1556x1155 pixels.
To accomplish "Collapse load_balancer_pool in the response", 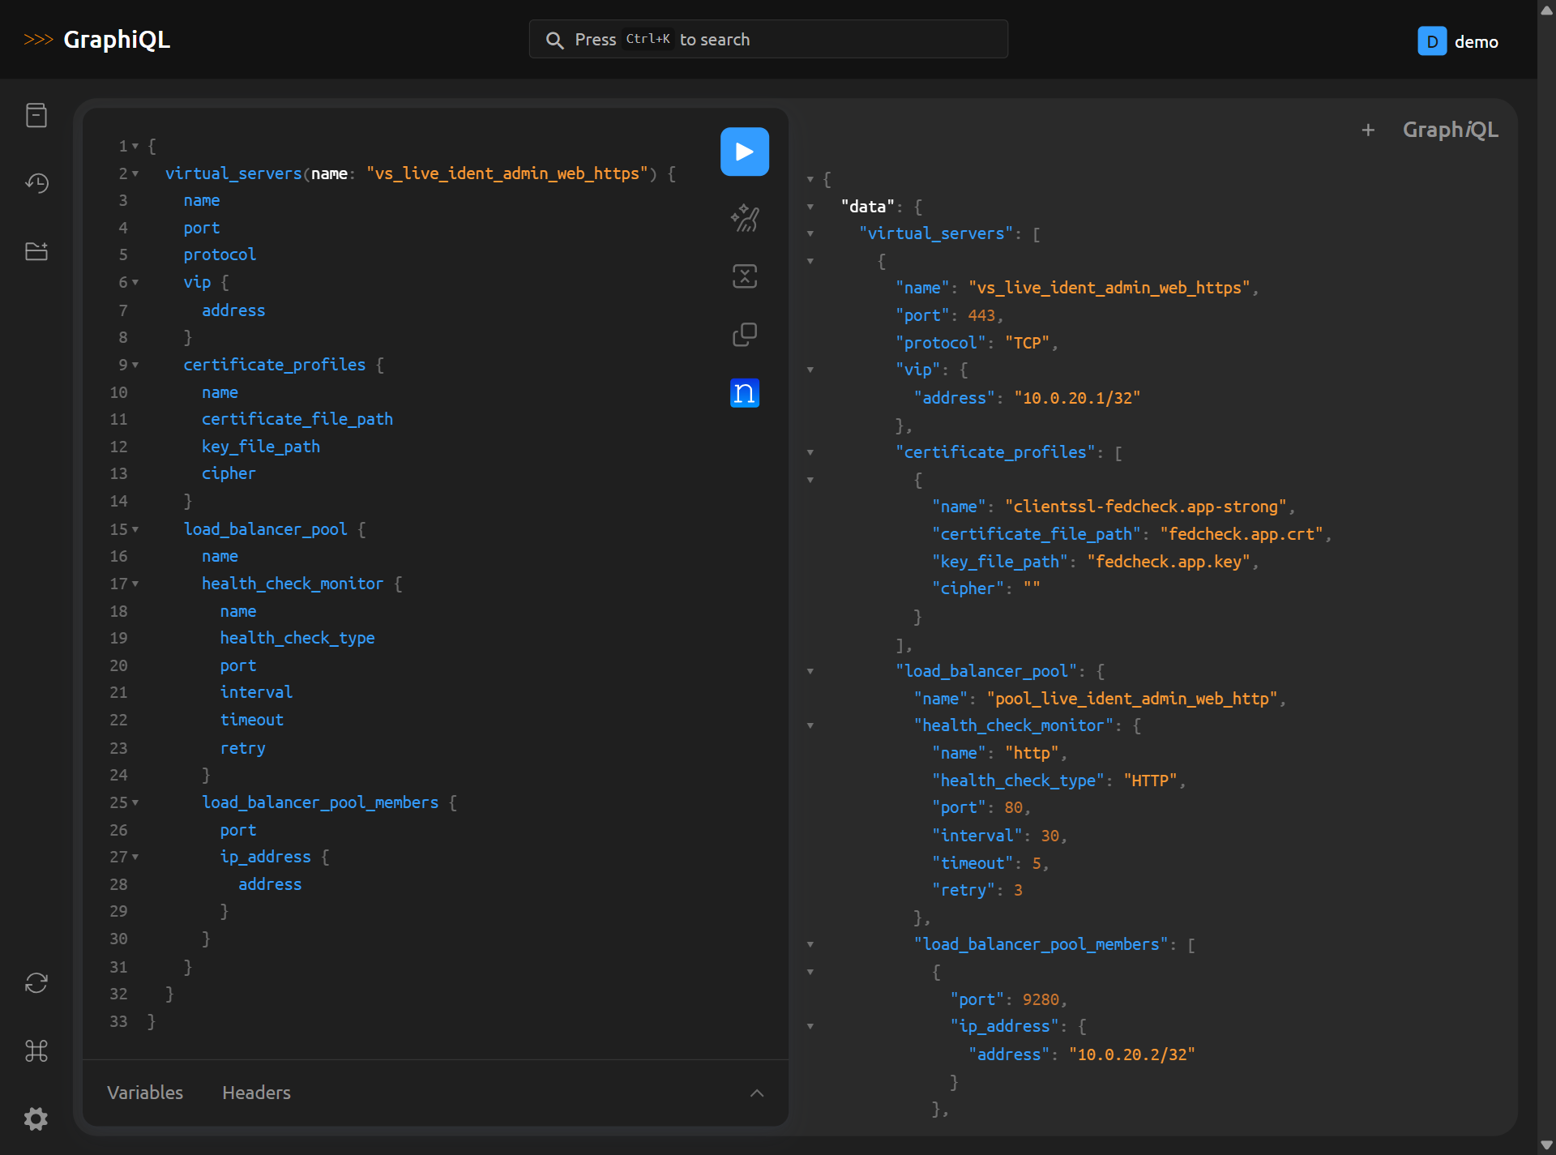I will 810,672.
